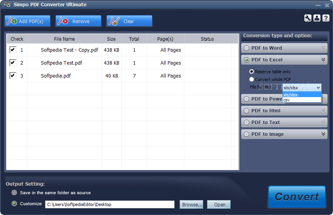This screenshot has width=333, height=215.
Task: Select the PDF to Html radio option
Action: click(246, 111)
